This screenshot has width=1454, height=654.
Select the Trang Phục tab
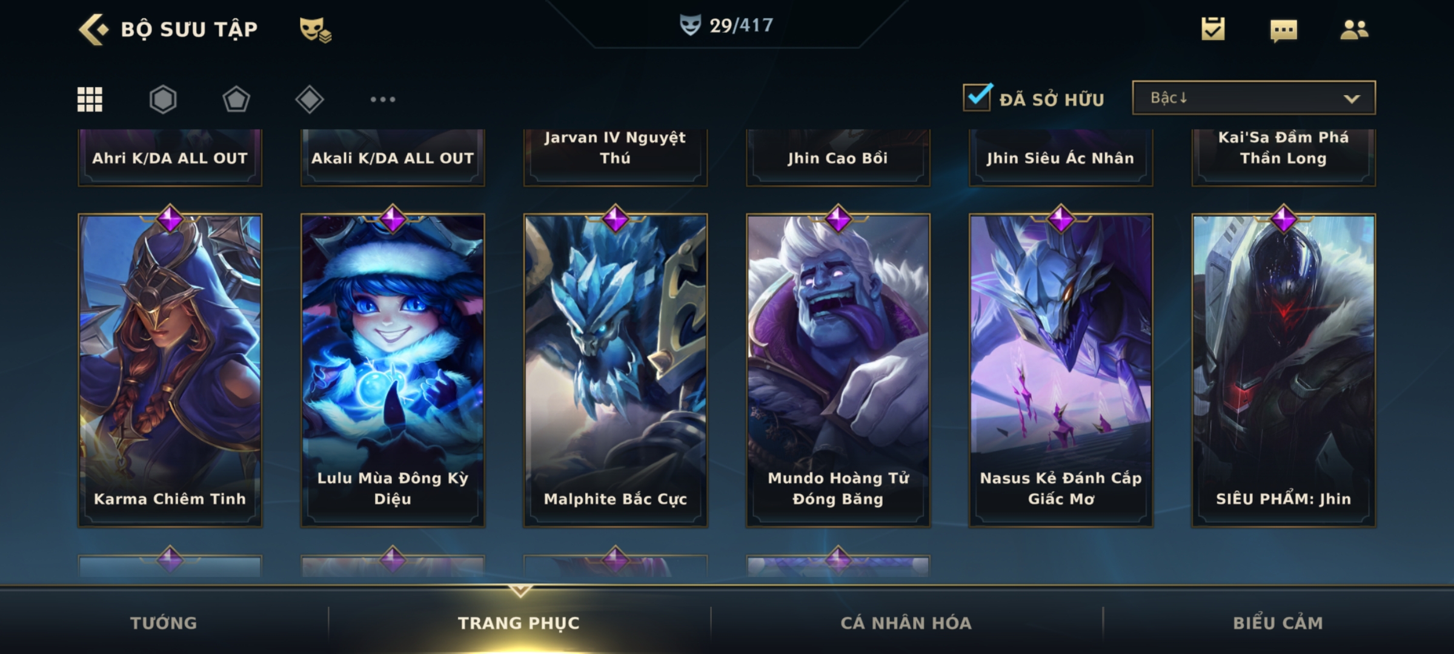tap(519, 623)
